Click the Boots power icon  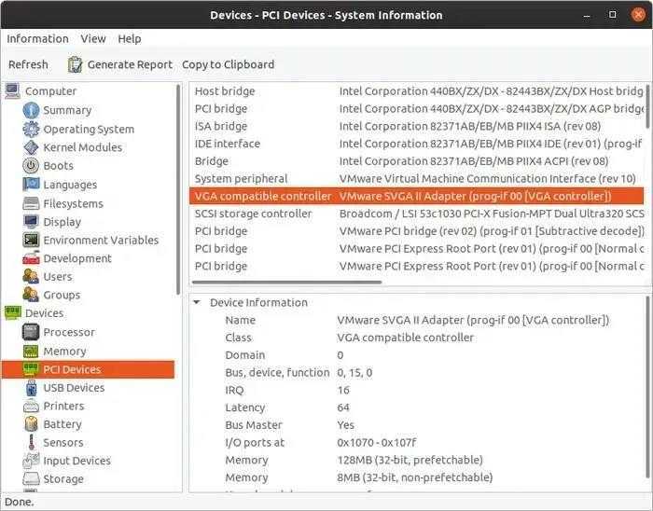click(x=31, y=166)
